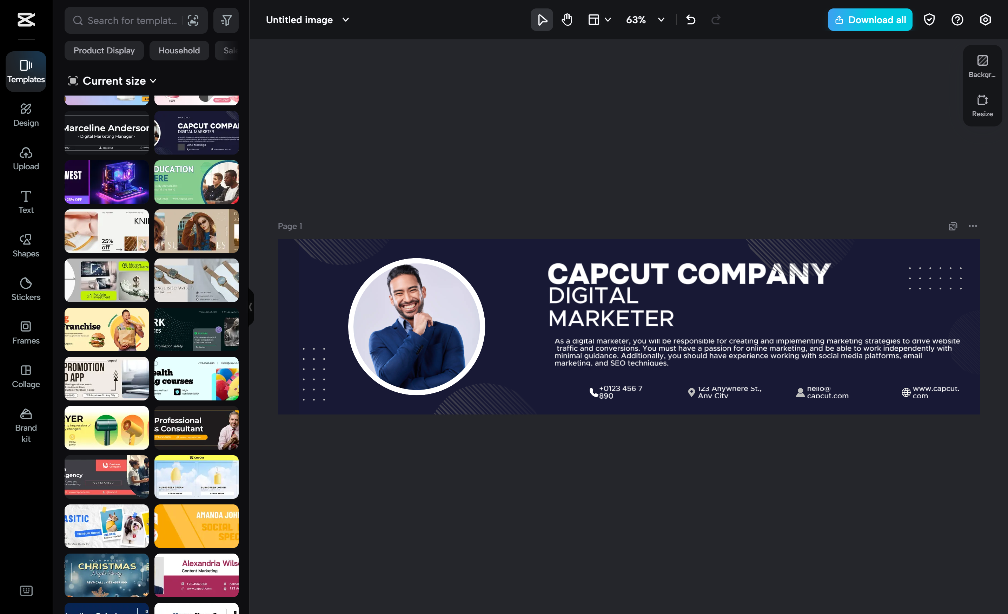This screenshot has width=1008, height=614.
Task: Switch to the Templates tab in the sidebar
Action: 26,71
